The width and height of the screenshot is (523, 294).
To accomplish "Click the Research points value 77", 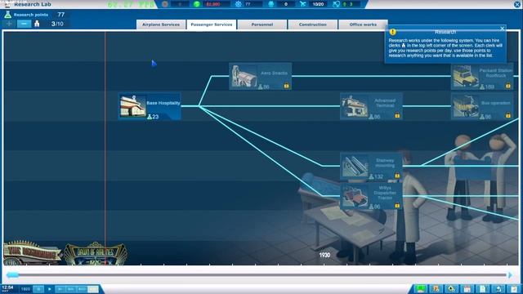I will click(x=61, y=15).
